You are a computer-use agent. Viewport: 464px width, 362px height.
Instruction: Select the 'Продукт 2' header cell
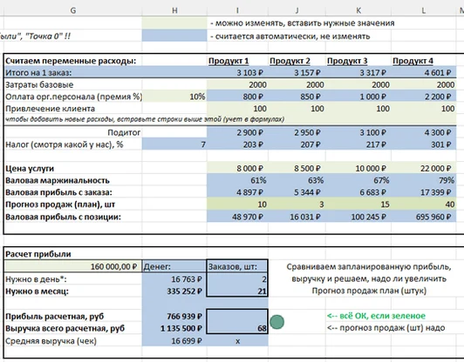click(x=297, y=61)
